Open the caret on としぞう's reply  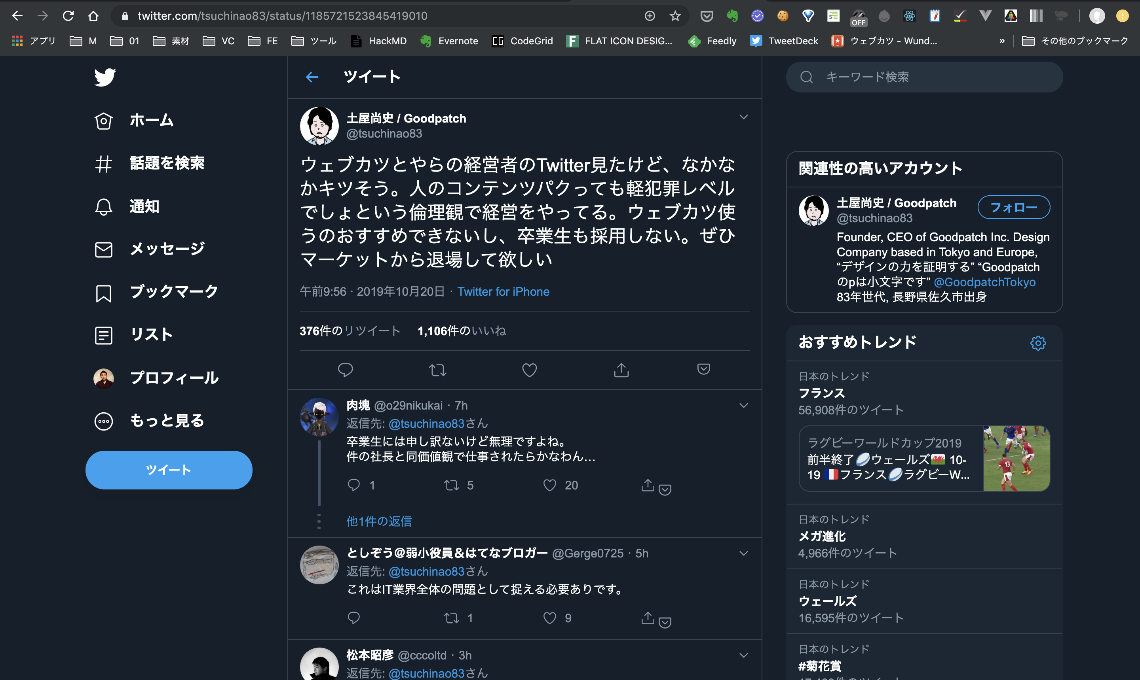(x=744, y=553)
